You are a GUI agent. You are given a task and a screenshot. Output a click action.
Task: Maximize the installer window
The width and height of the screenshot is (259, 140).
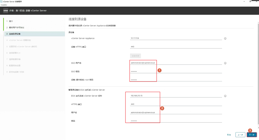pyautogui.click(x=250, y=1)
